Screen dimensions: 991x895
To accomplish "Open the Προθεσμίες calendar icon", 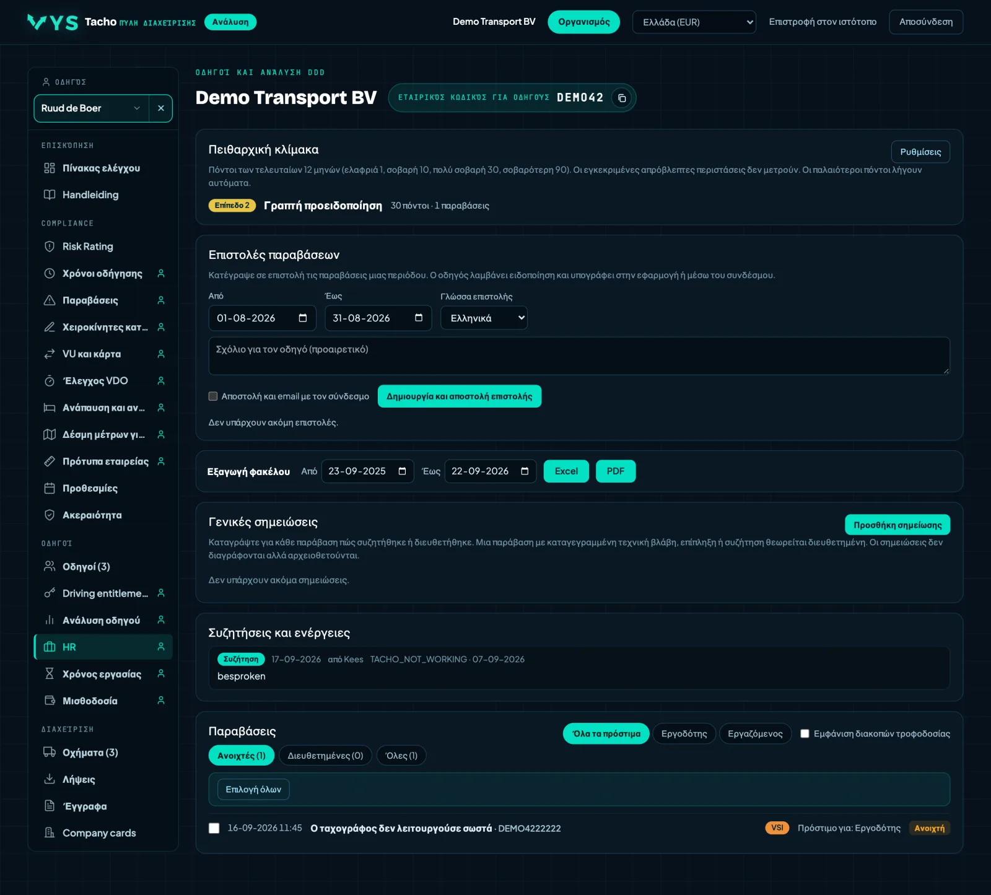I will click(50, 488).
